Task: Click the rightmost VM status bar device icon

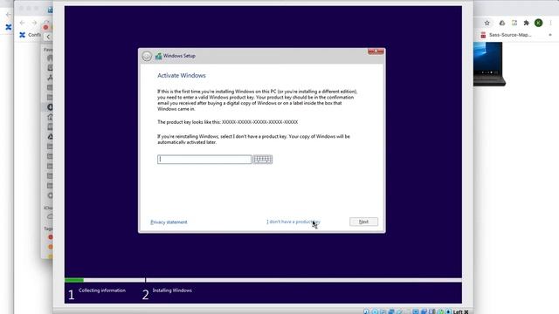Action: coord(448,311)
